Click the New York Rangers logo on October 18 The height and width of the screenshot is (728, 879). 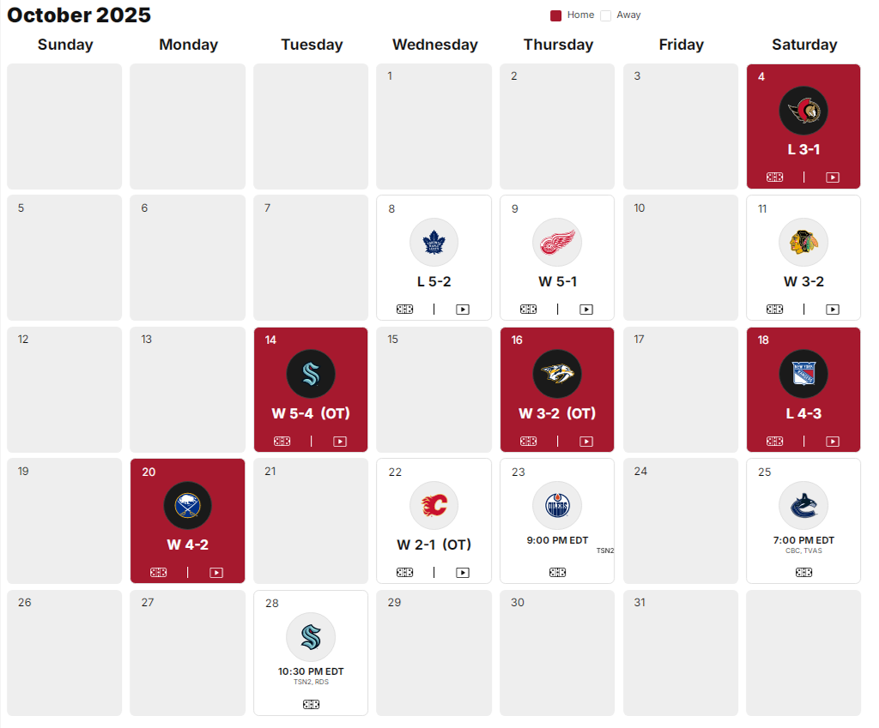(803, 373)
